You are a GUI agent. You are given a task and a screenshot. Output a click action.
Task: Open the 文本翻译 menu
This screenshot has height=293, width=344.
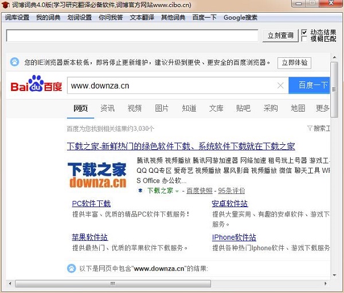point(142,17)
